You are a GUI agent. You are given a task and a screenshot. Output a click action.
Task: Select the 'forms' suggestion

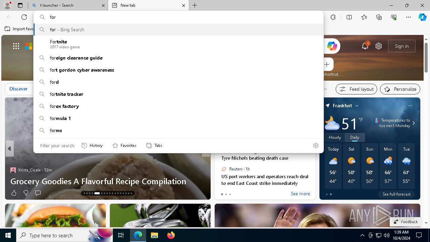[x=178, y=130]
